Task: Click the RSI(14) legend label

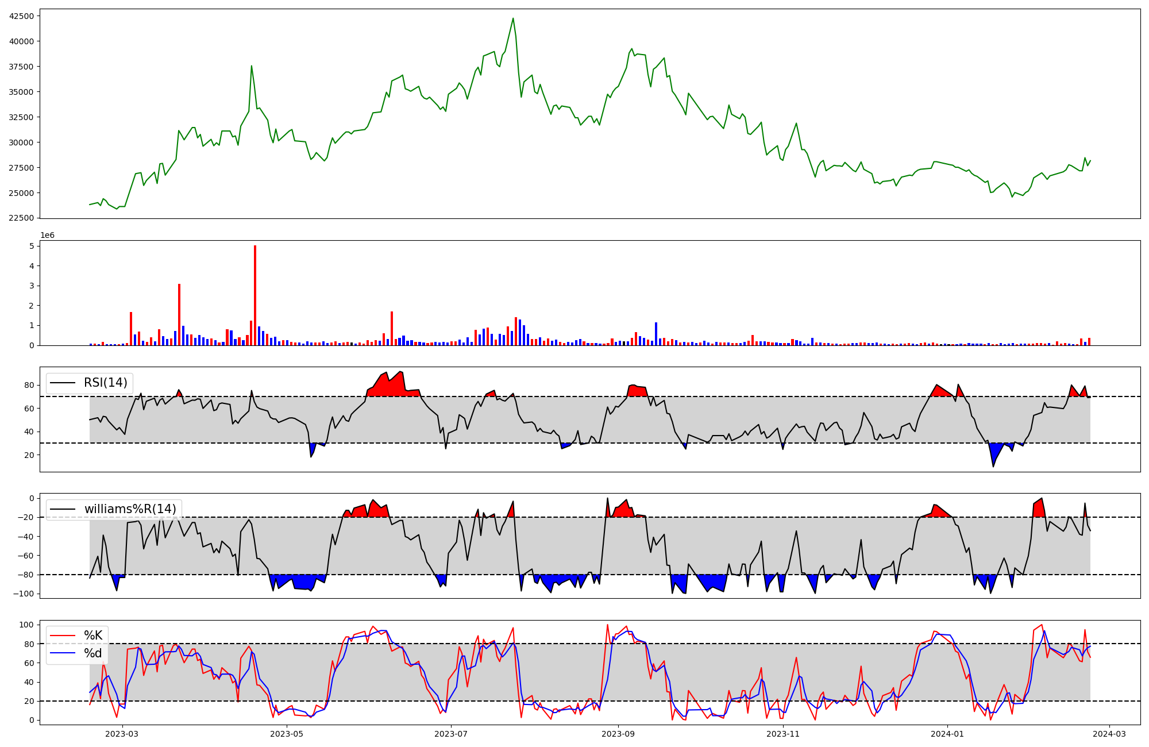Action: click(x=105, y=383)
